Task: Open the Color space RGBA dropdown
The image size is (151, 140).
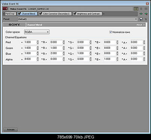Action: pos(37,32)
